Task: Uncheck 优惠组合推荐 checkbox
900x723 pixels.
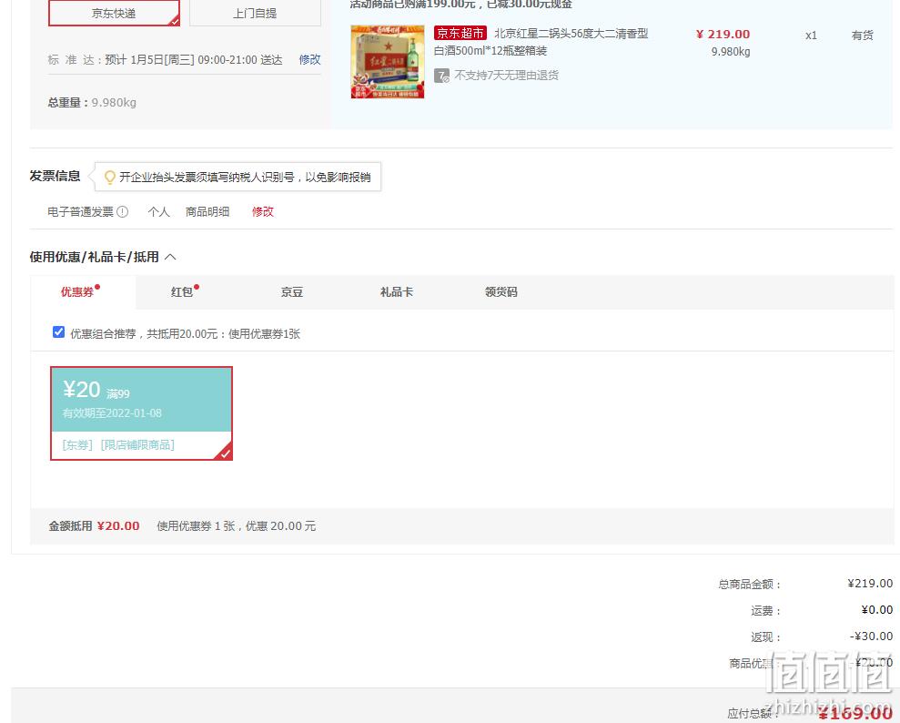Action: coord(58,332)
